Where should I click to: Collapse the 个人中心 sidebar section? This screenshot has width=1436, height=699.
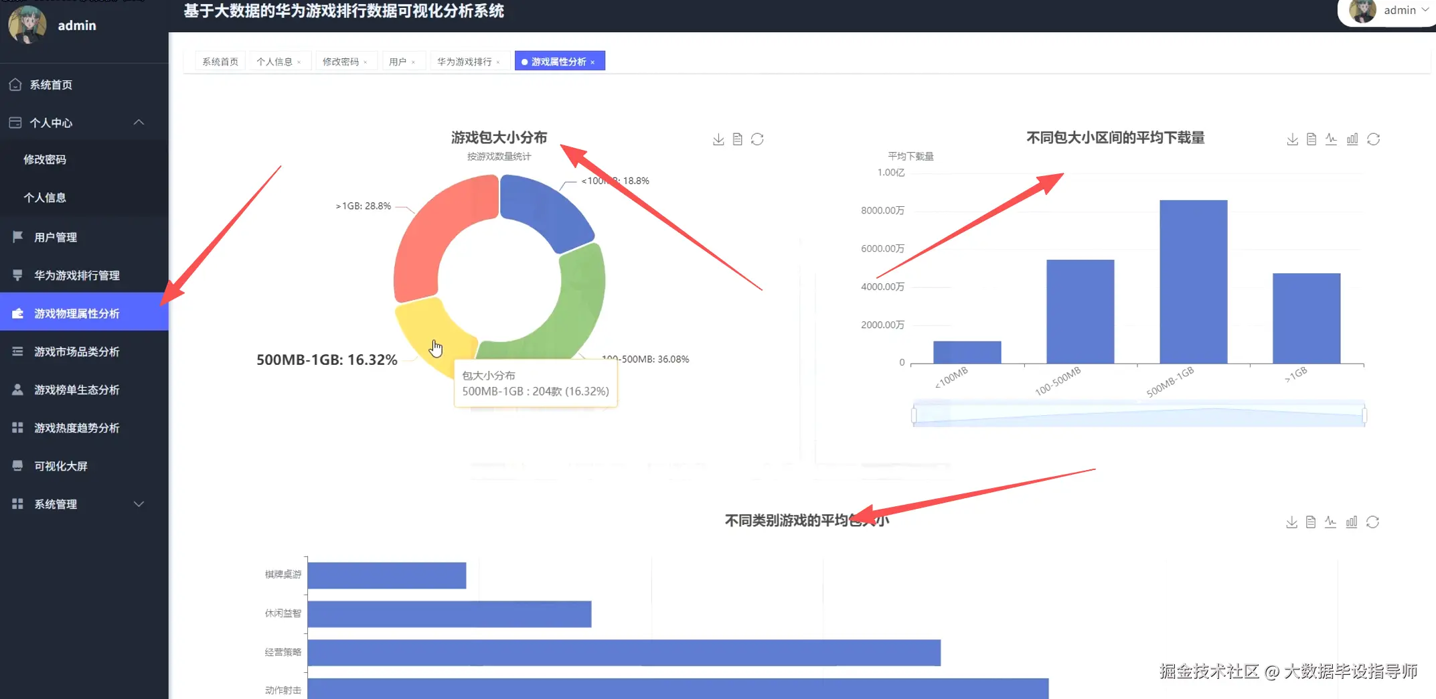tap(139, 122)
